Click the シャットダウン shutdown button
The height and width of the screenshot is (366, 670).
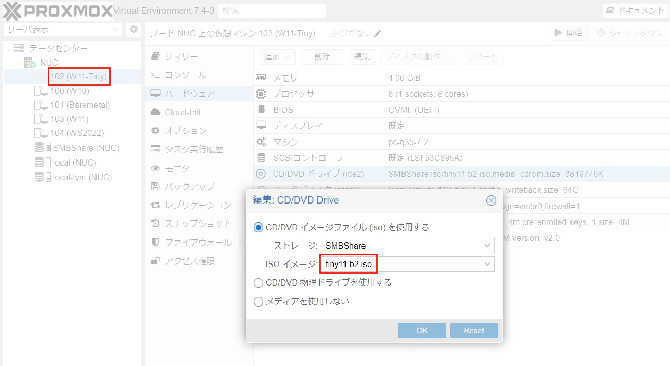(629, 33)
